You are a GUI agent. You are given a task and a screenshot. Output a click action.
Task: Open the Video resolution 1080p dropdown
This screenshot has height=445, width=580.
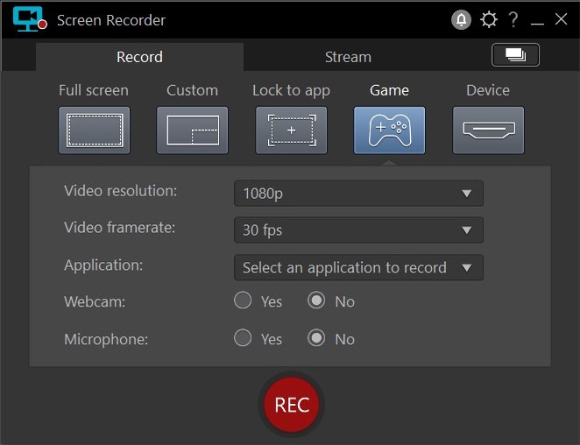[x=358, y=194]
